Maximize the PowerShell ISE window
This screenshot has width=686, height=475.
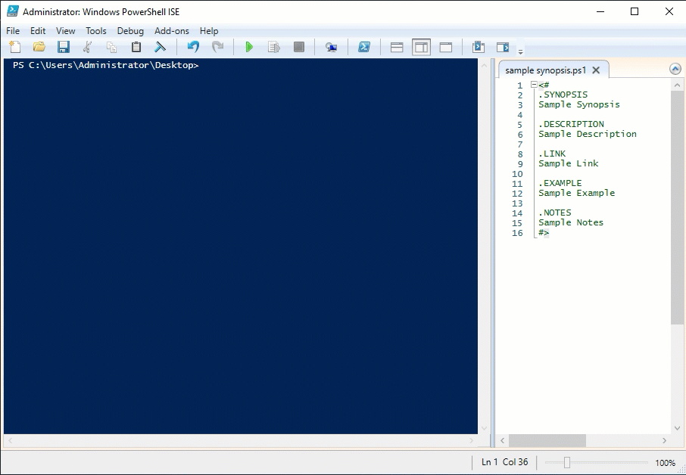[x=635, y=12]
